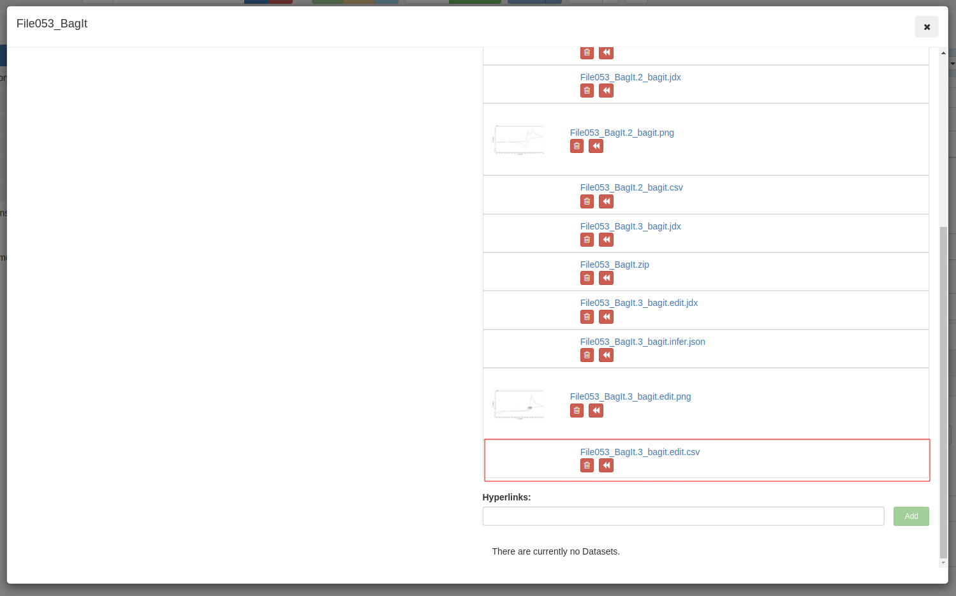
Task: Click the dialog's vertical scrollbar down arrow
Action: (943, 563)
